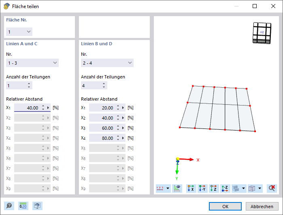This screenshot has height=215, width=283.
Task: Toggle the dimension visibility set-square icon
Action: [x=177, y=188]
